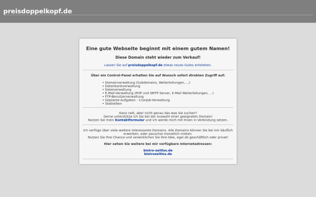The image size is (316, 197).
Task: Click 'Diese Domain steht wieder zum Verkauf!' text
Action: (x=158, y=57)
